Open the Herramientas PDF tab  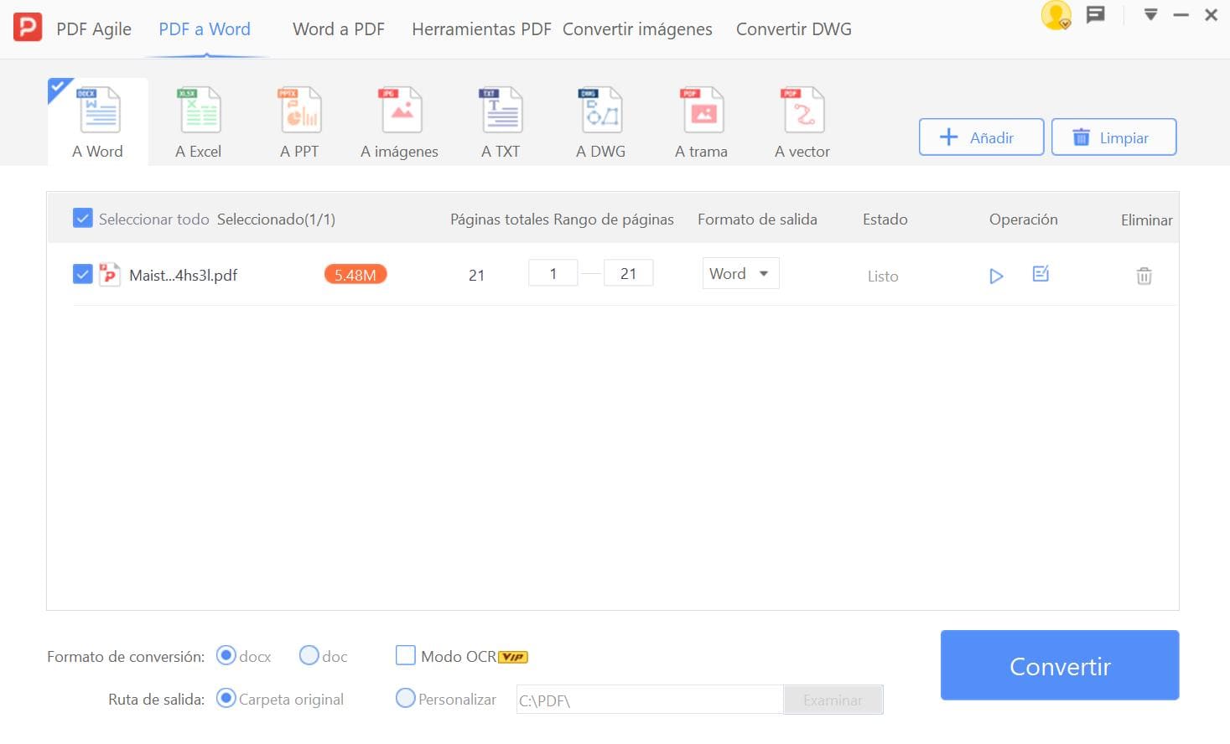pyautogui.click(x=481, y=29)
